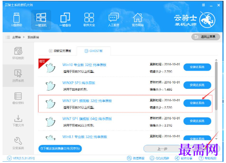Install WIN7 SP1 旗舰版 64位 system

[x=197, y=121]
